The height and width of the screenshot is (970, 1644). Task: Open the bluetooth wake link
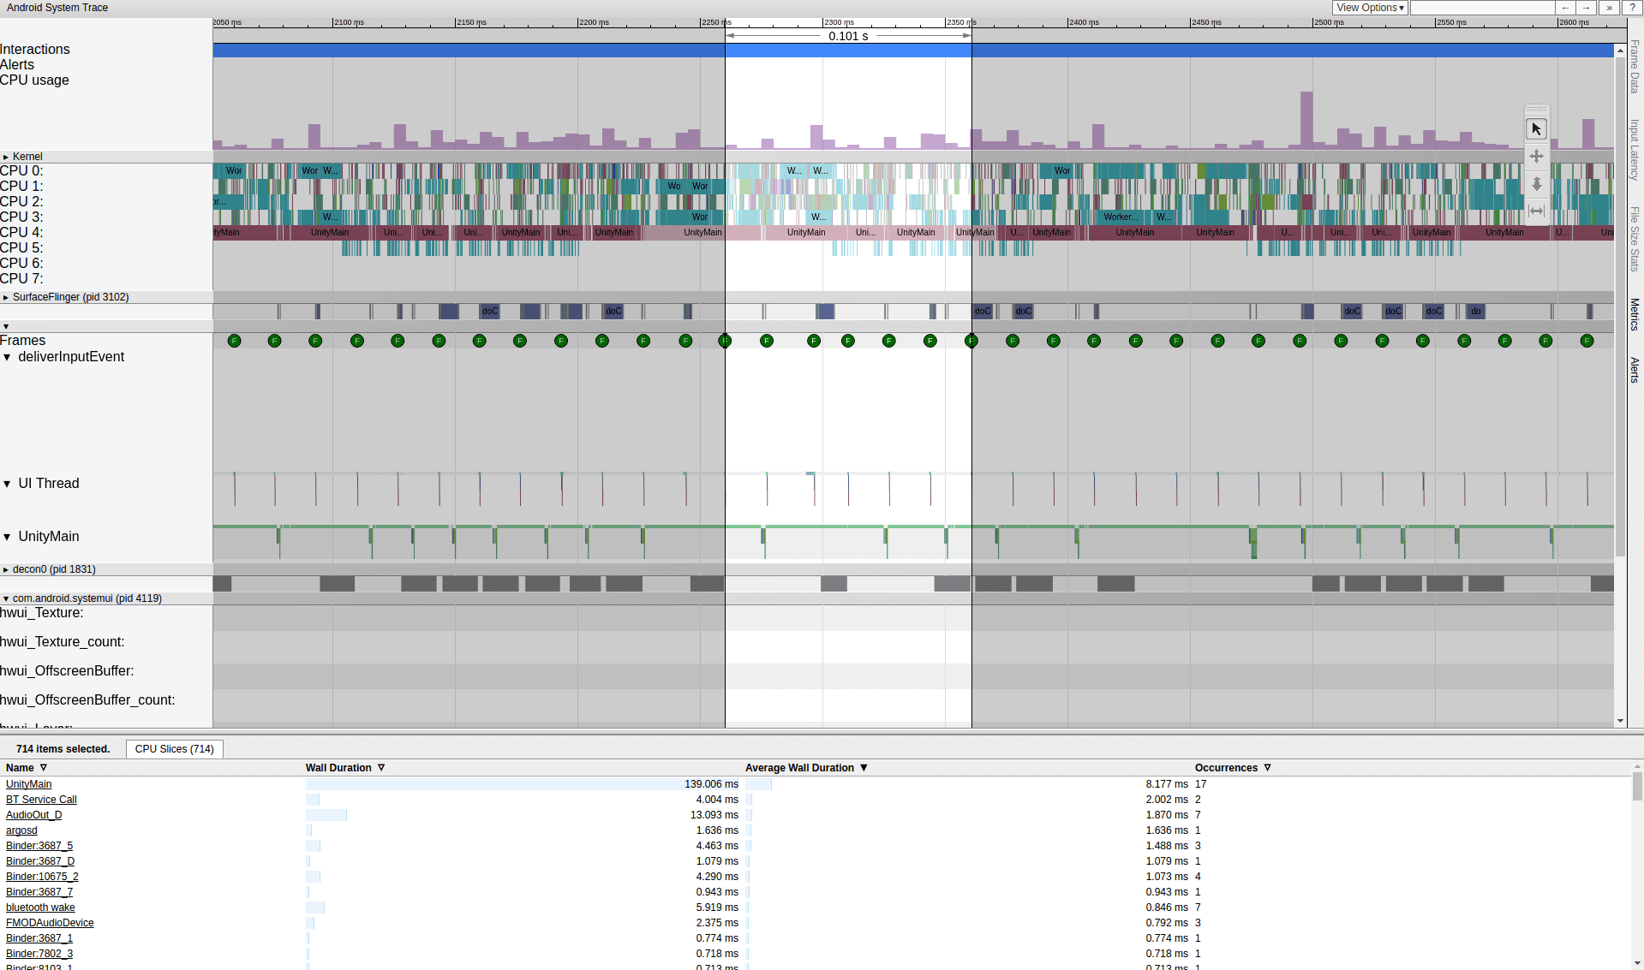pos(40,908)
